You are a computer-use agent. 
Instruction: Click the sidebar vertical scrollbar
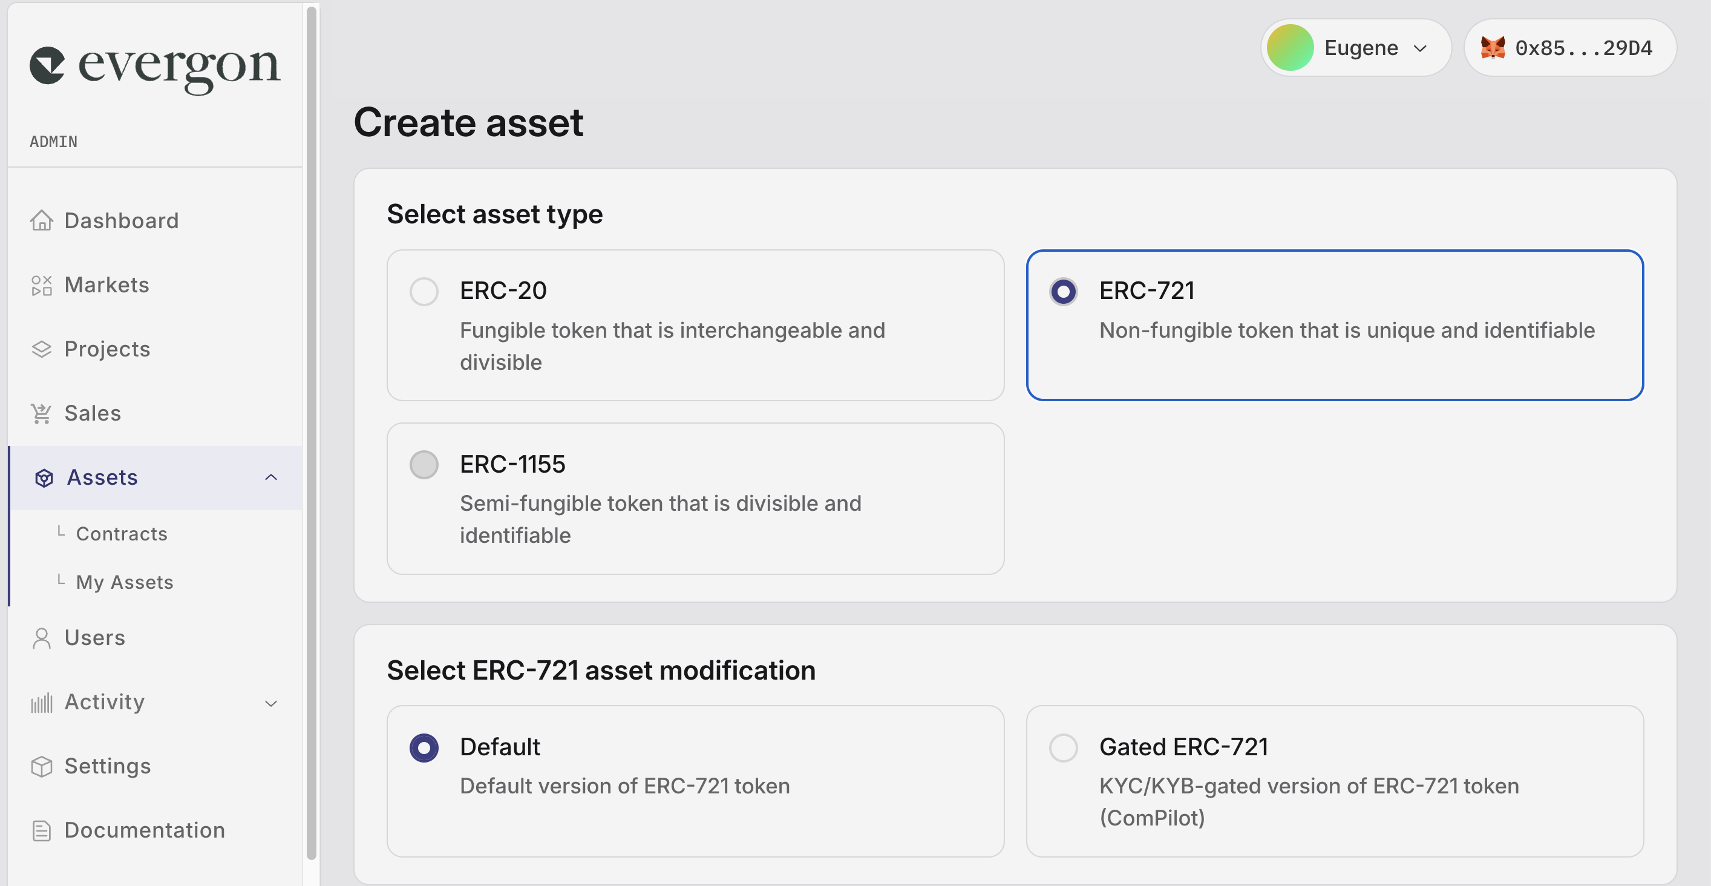point(311,432)
